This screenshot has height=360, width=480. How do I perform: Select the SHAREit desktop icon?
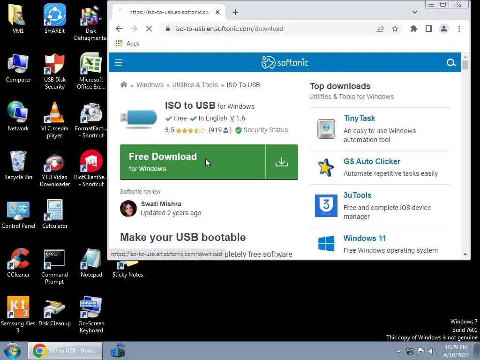pyautogui.click(x=54, y=18)
